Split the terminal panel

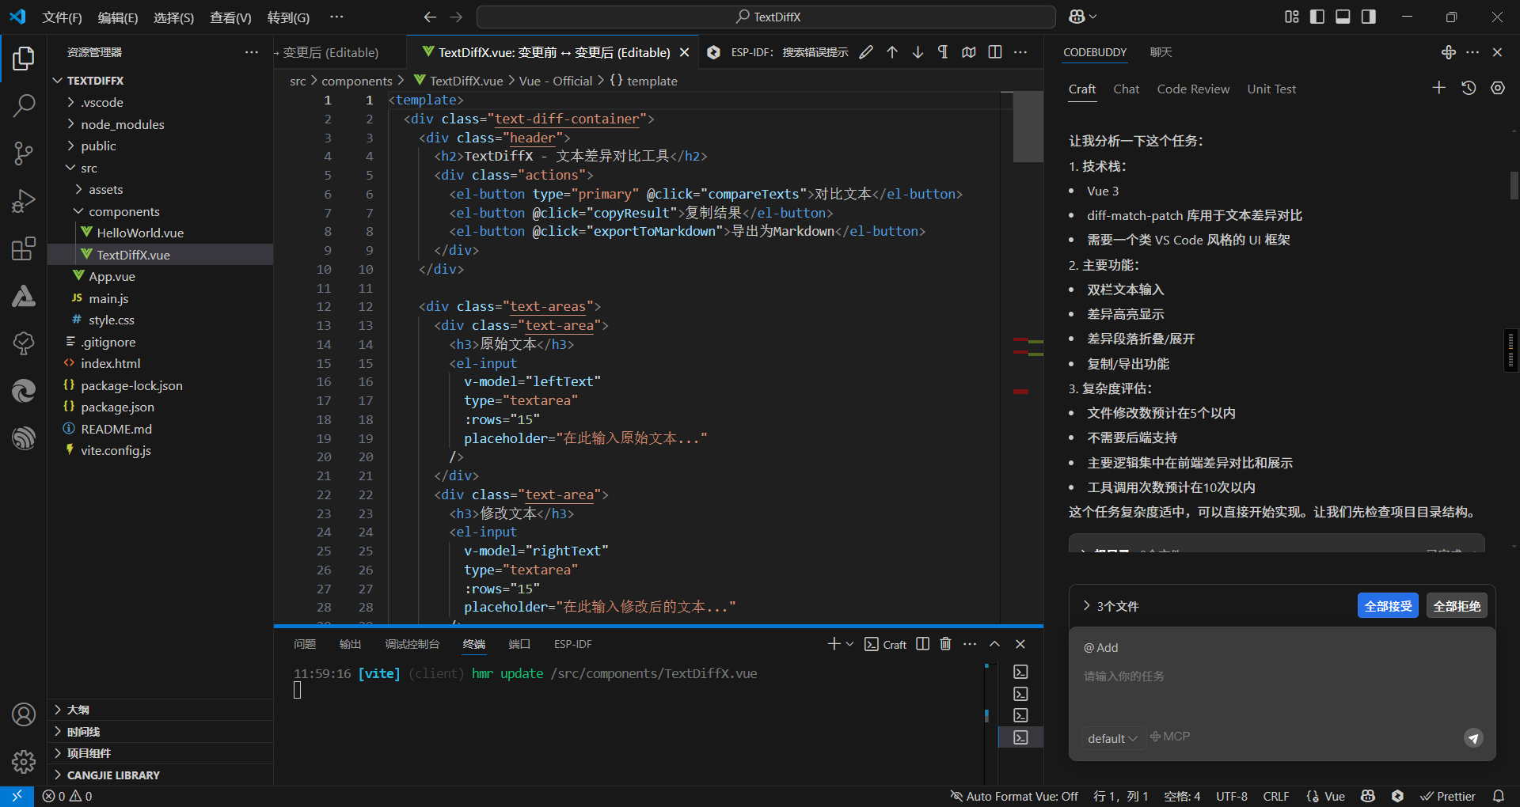(x=922, y=644)
